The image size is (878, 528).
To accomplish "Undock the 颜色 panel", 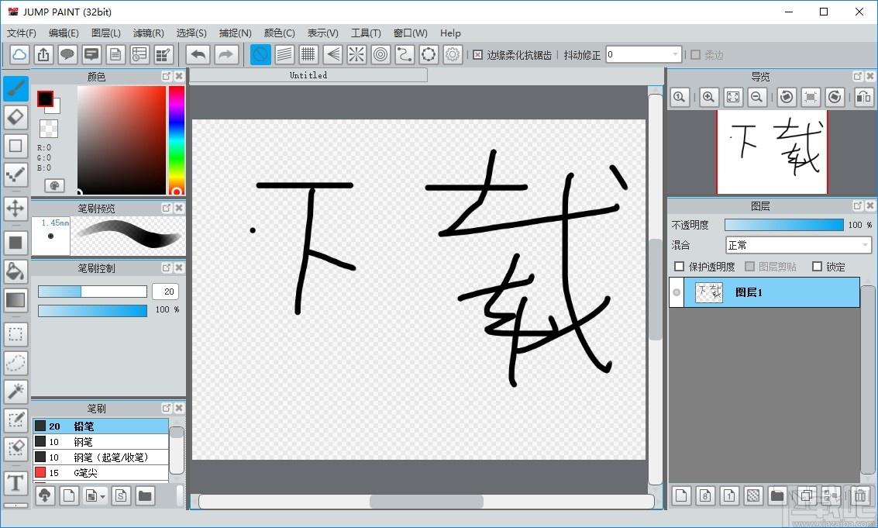I will 167,76.
